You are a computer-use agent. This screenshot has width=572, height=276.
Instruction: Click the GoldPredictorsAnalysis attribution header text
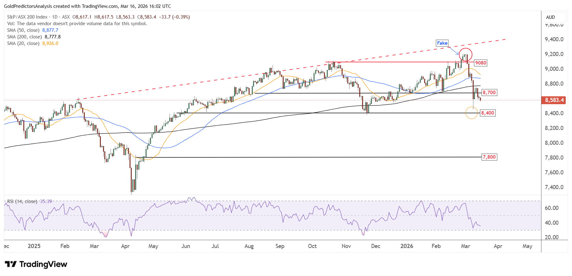pyautogui.click(x=88, y=6)
